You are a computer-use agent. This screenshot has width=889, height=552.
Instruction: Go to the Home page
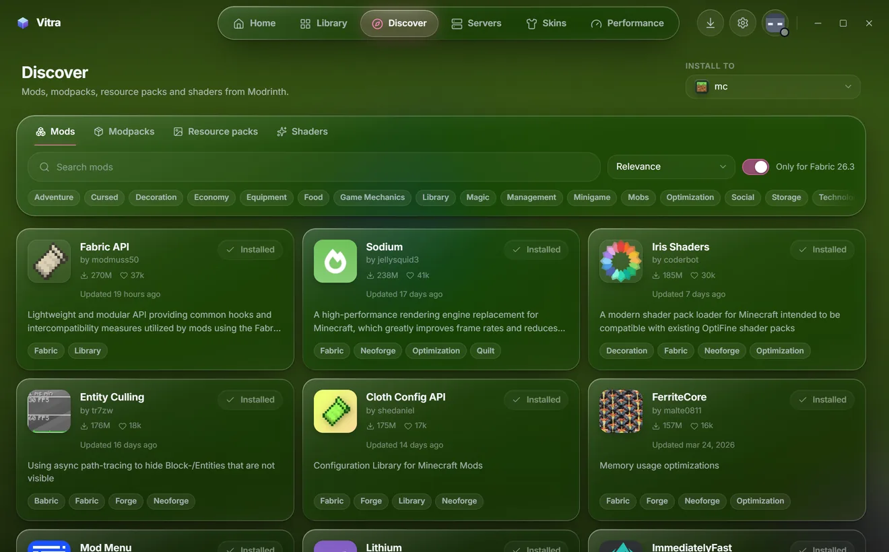[x=255, y=23]
